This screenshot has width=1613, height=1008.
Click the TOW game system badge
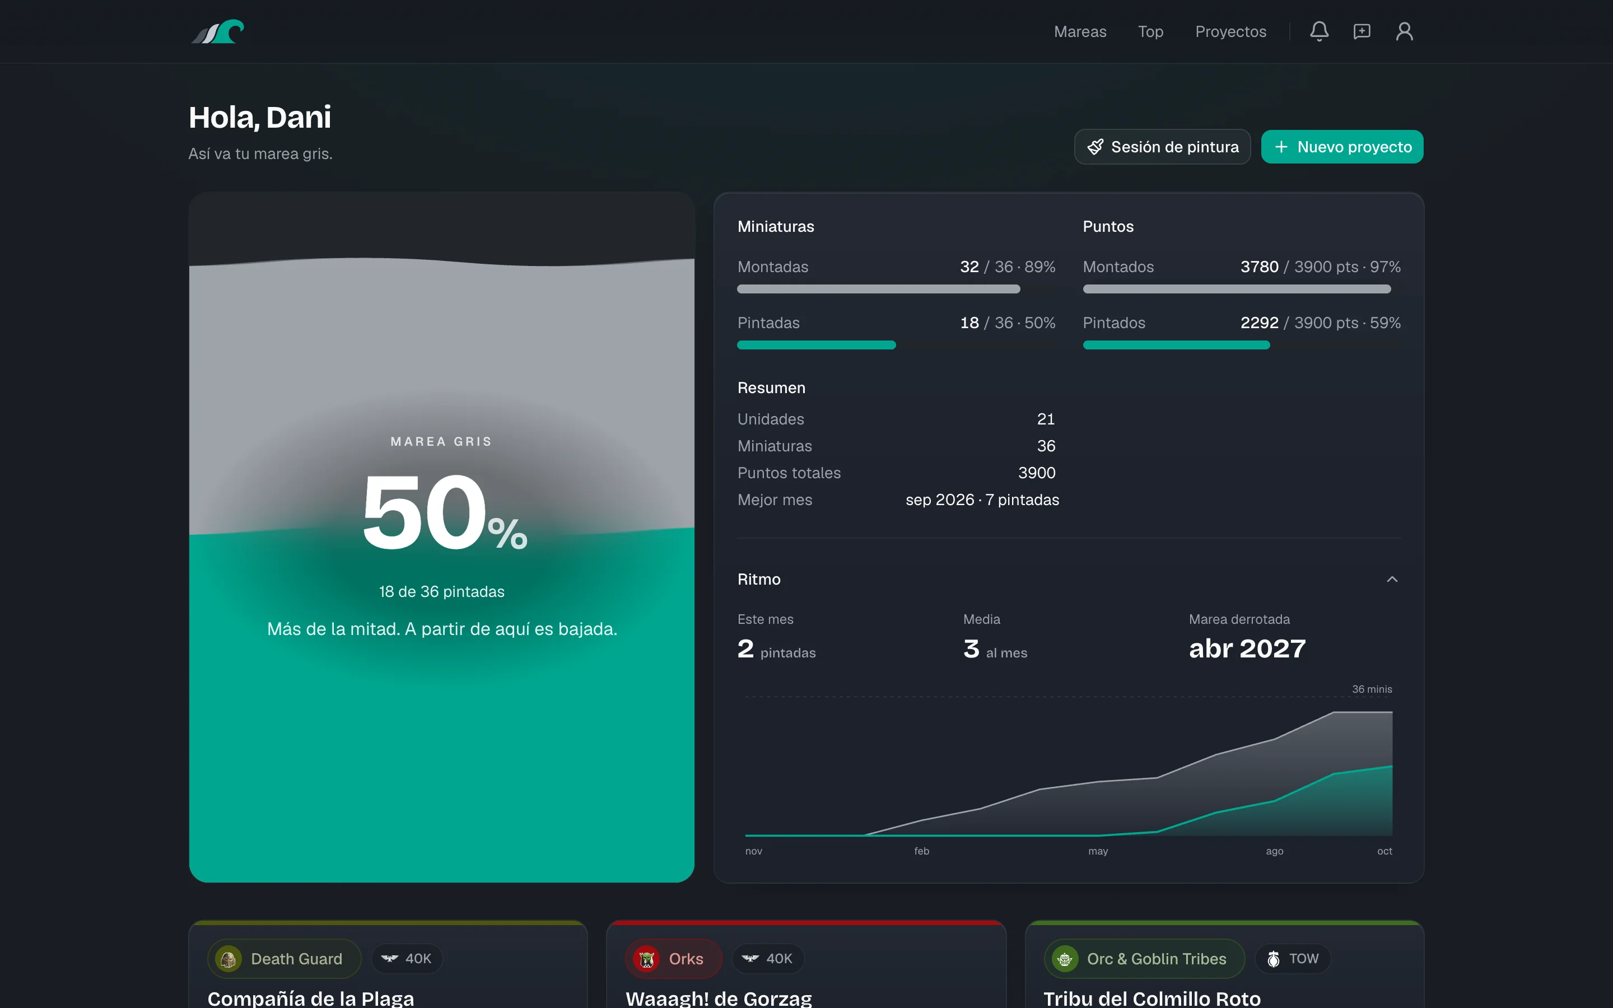1293,959
